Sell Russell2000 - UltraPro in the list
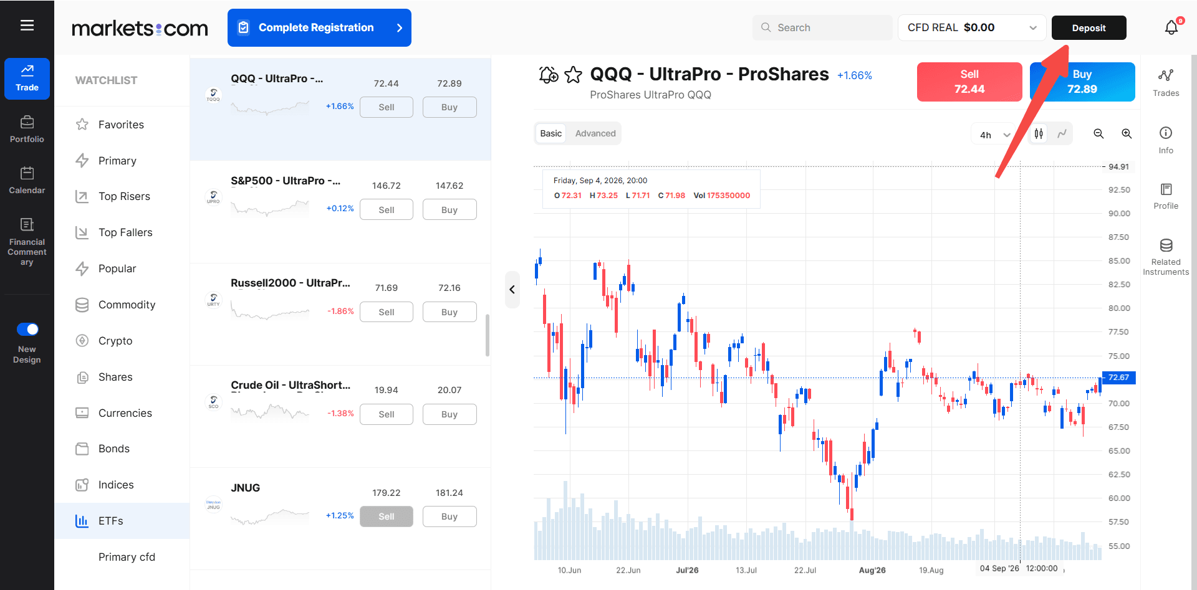 pyautogui.click(x=387, y=312)
